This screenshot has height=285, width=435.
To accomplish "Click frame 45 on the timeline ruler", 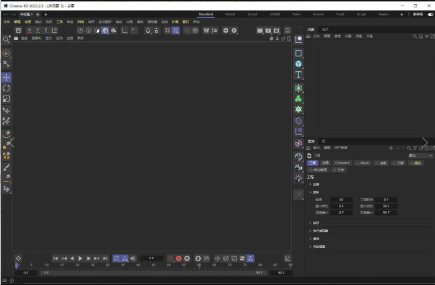I will point(153,265).
